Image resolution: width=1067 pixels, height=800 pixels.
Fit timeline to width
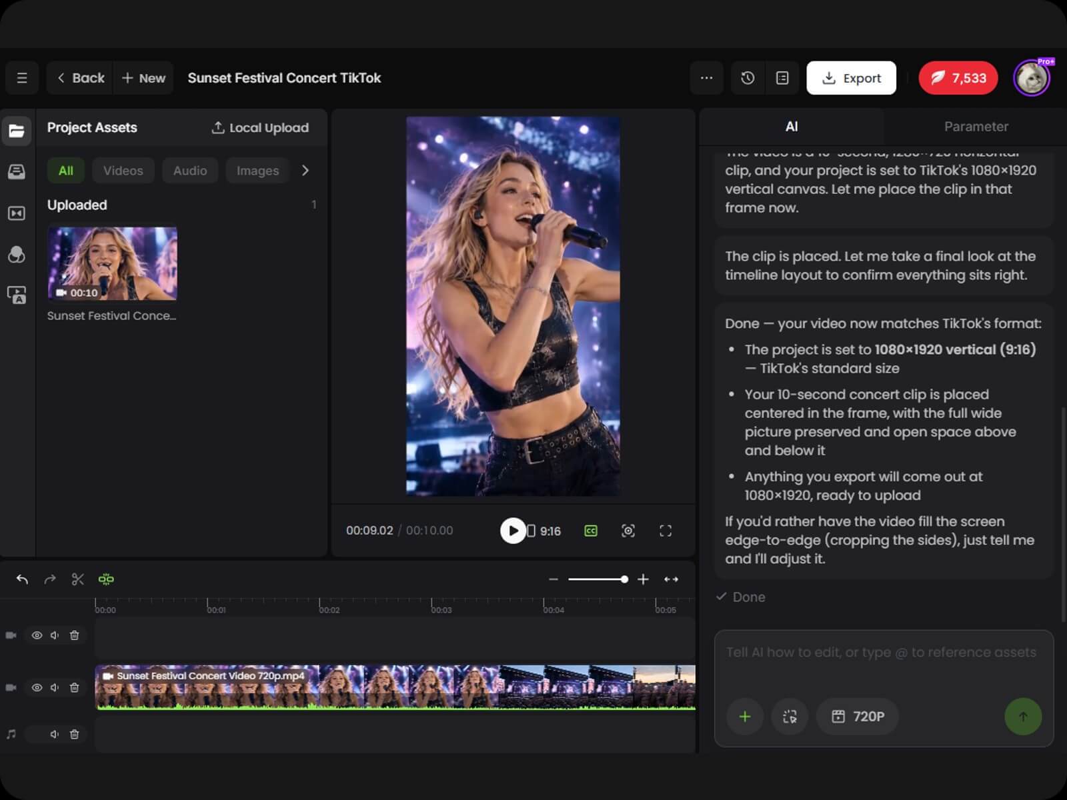click(671, 579)
